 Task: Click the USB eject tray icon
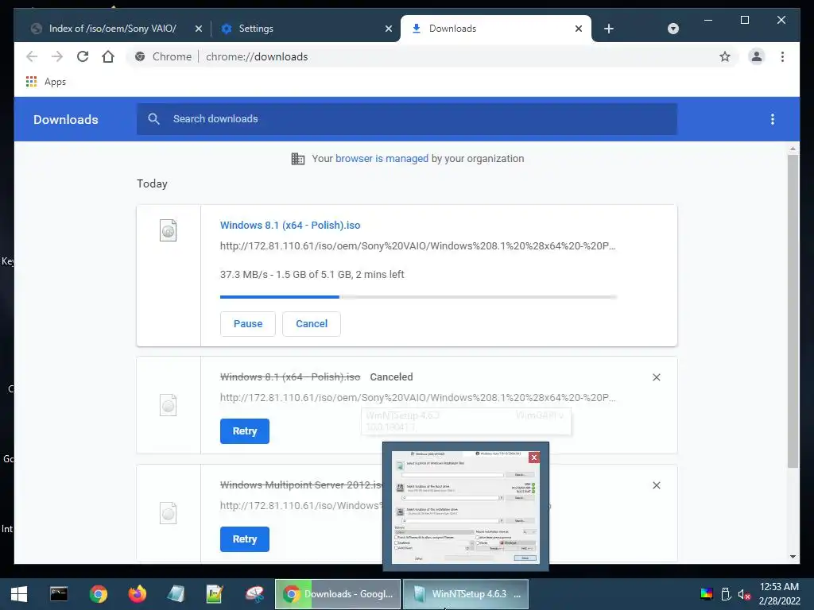tap(726, 594)
